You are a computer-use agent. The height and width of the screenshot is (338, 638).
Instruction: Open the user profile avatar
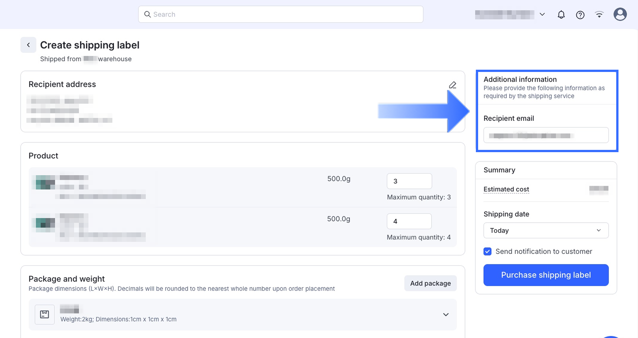click(620, 15)
